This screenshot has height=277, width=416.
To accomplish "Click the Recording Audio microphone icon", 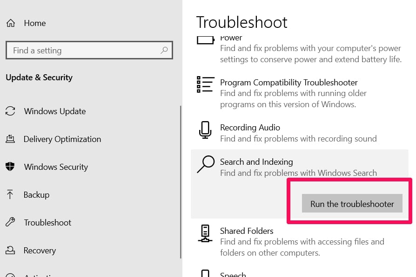I will pyautogui.click(x=205, y=130).
